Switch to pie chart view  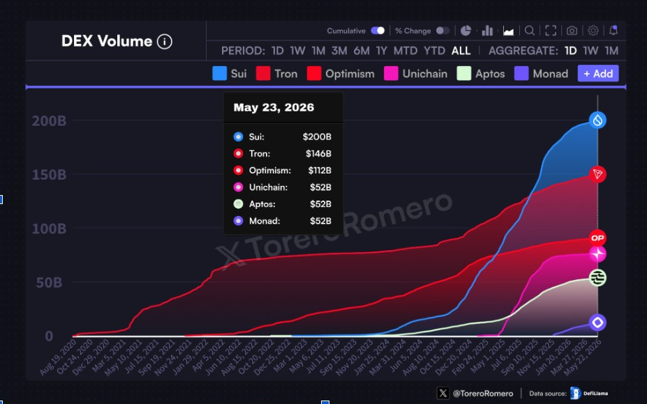[466, 31]
